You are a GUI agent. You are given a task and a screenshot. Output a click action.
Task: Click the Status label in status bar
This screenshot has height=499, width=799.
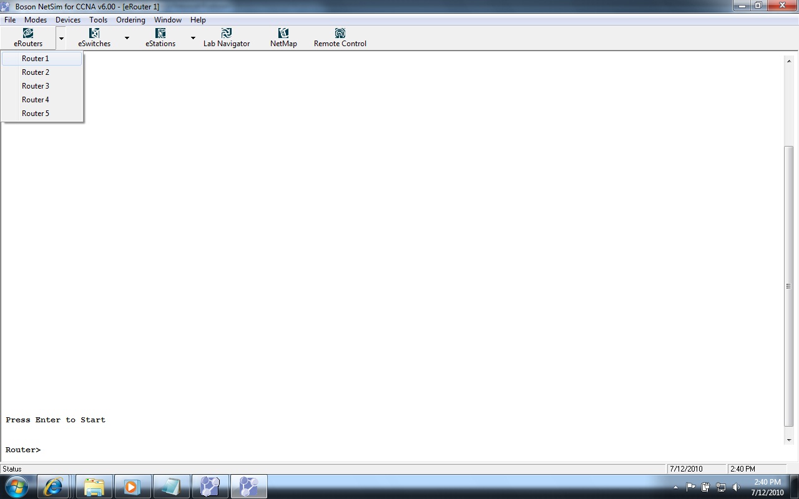[x=12, y=469]
